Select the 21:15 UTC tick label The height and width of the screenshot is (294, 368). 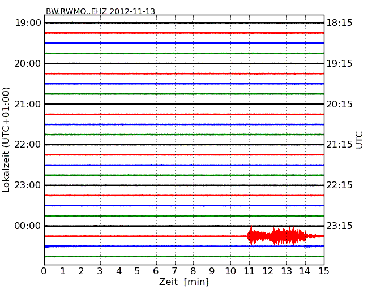pyautogui.click(x=339, y=145)
